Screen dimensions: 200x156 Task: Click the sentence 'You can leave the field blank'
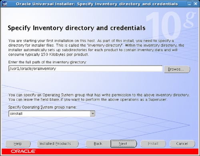[88, 99]
